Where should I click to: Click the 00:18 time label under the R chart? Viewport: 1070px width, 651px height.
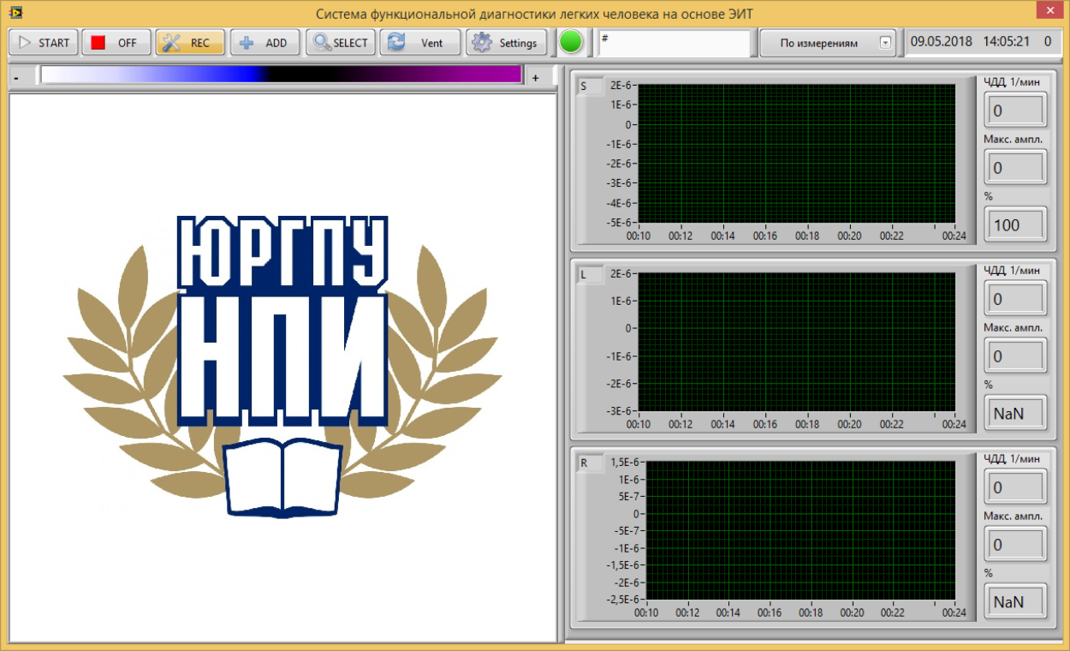coord(811,612)
